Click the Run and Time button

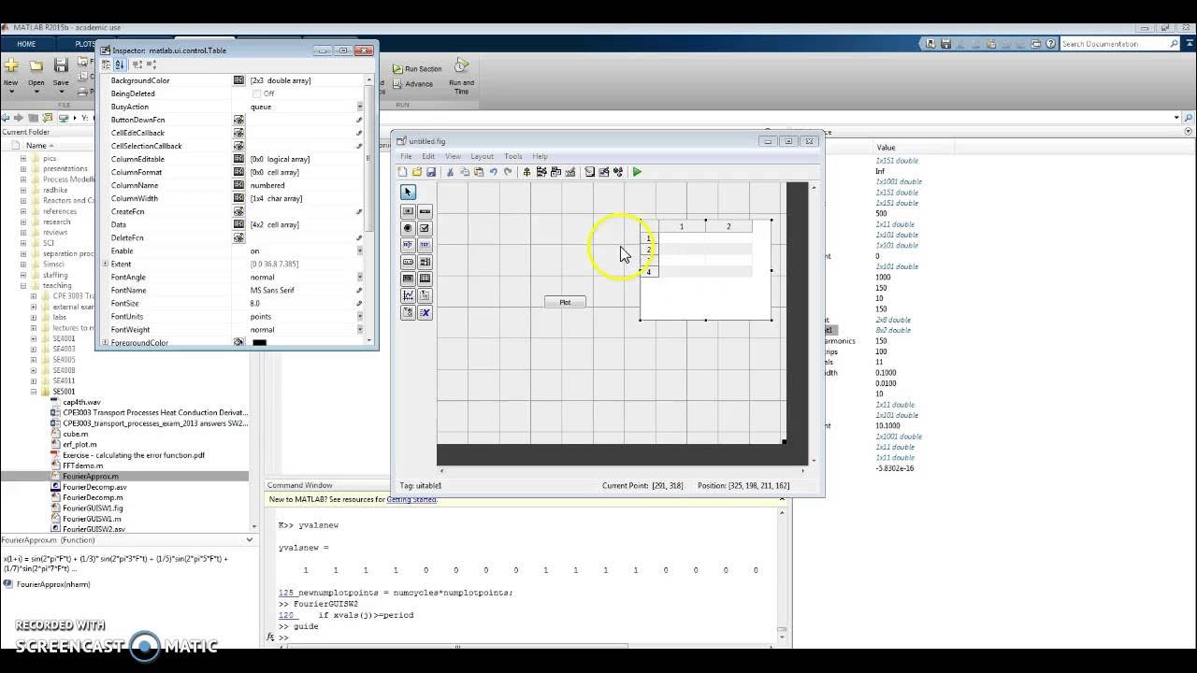461,75
